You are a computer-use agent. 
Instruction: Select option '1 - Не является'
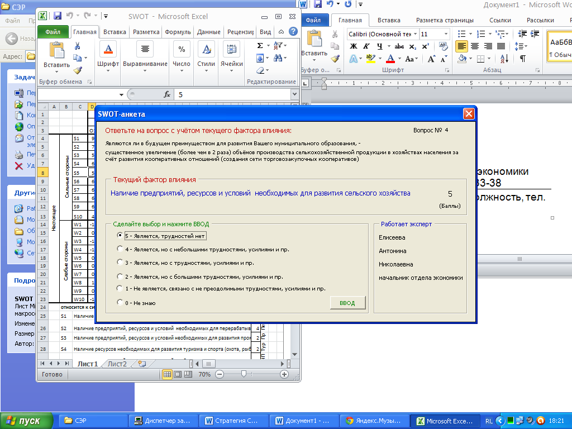coord(120,288)
